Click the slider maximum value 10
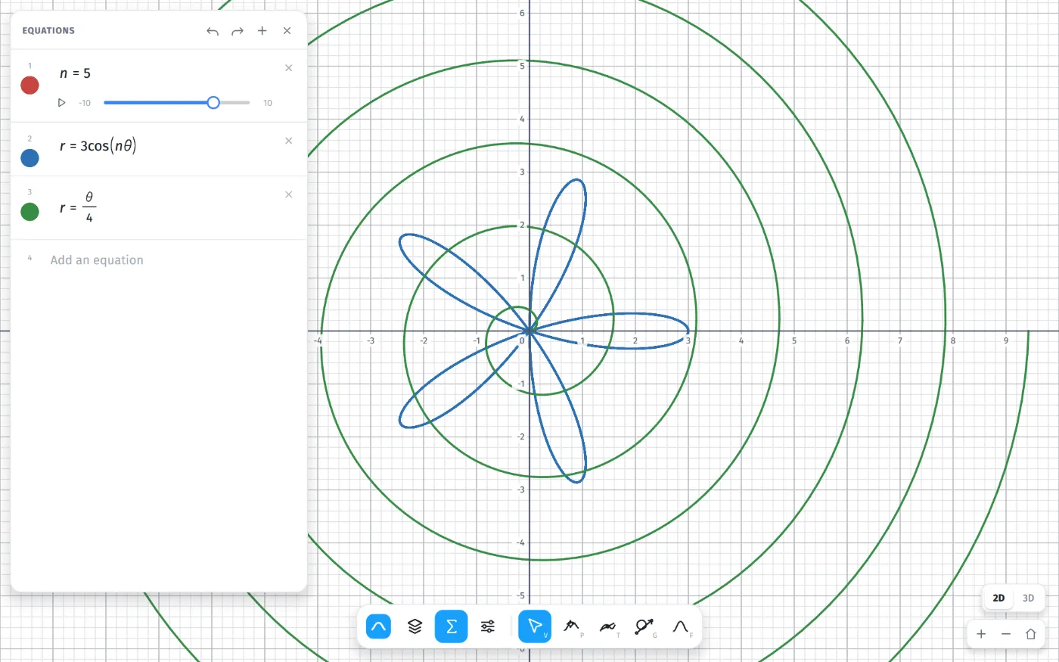 coord(268,103)
